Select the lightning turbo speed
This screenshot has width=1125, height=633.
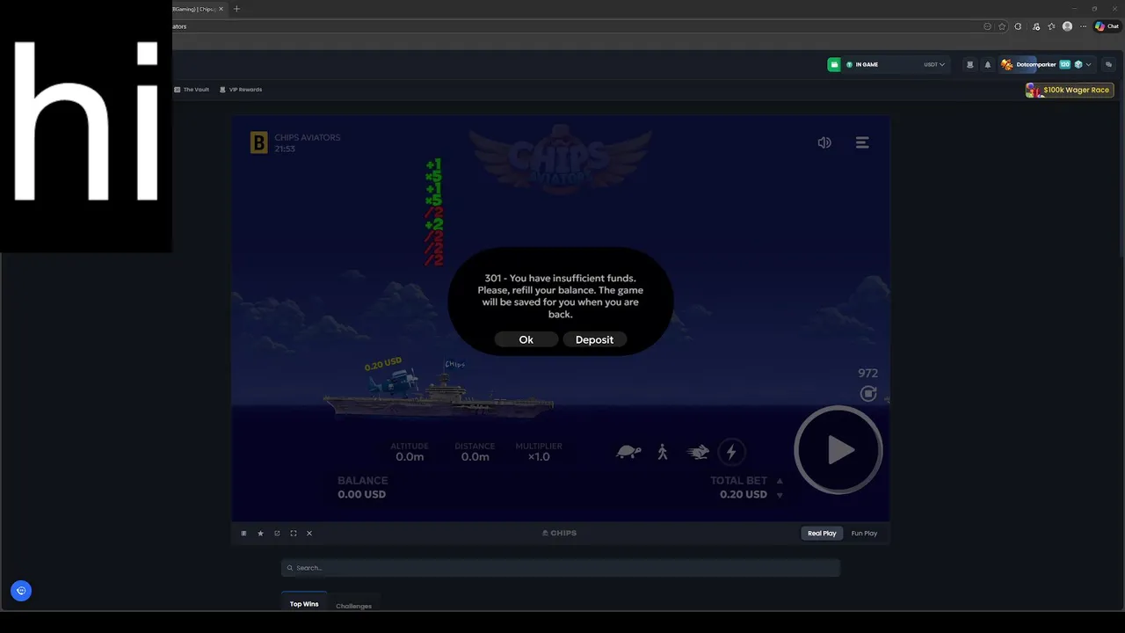coord(731,452)
